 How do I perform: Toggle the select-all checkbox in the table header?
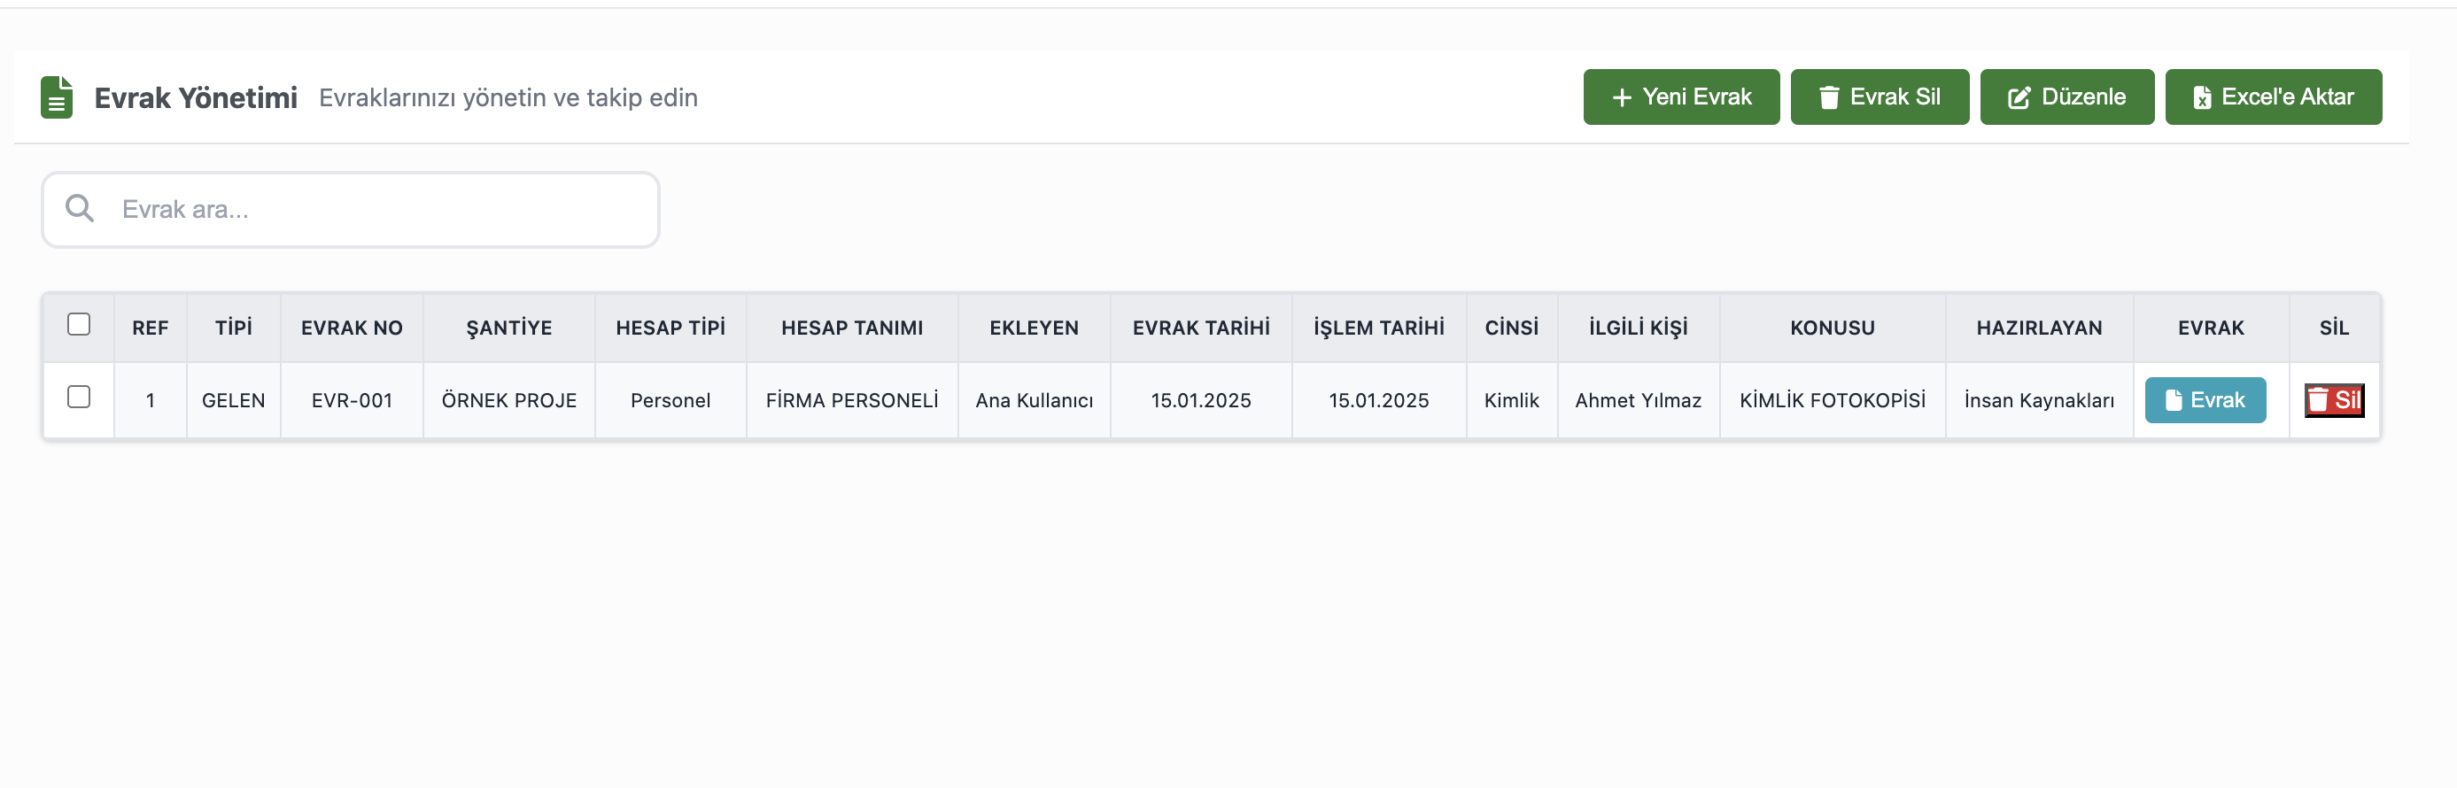pos(79,324)
